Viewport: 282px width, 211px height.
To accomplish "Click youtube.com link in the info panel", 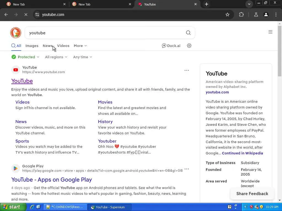I will pyautogui.click(x=217, y=92).
